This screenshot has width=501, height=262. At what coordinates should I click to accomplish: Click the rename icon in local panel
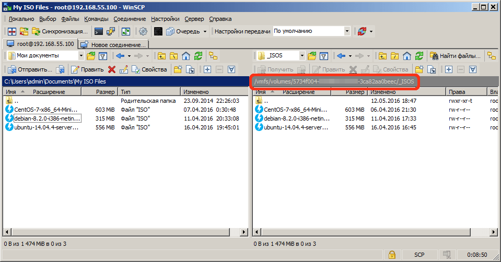(x=123, y=69)
